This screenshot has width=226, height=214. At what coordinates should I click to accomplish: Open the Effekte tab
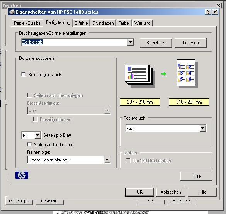[81, 23]
